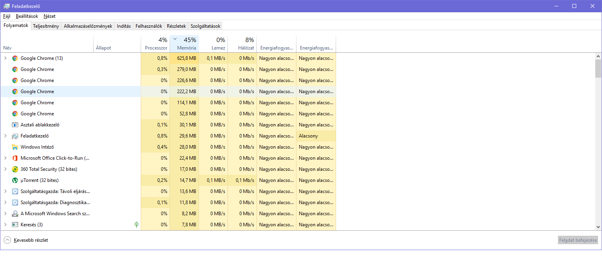
Task: Expand Microsoft Office Click-to-Run group
Action: [x=5, y=158]
